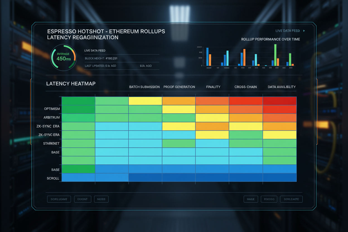Switch to the Cross-Chain column

click(245, 87)
